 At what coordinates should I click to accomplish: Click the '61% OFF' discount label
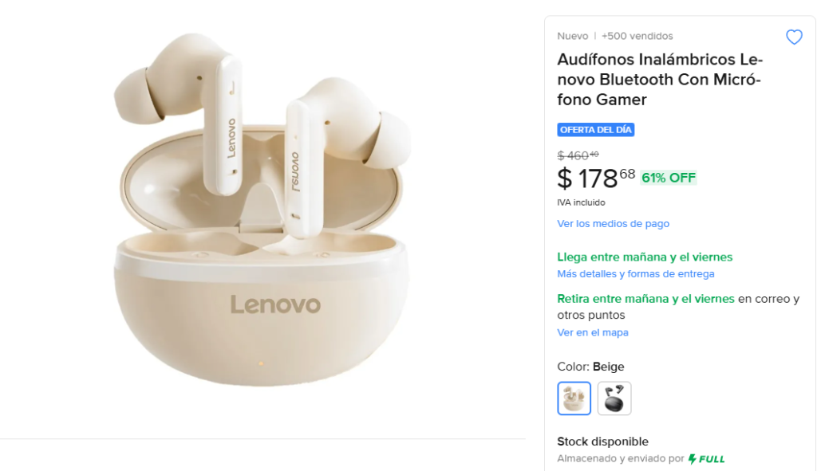pos(669,178)
